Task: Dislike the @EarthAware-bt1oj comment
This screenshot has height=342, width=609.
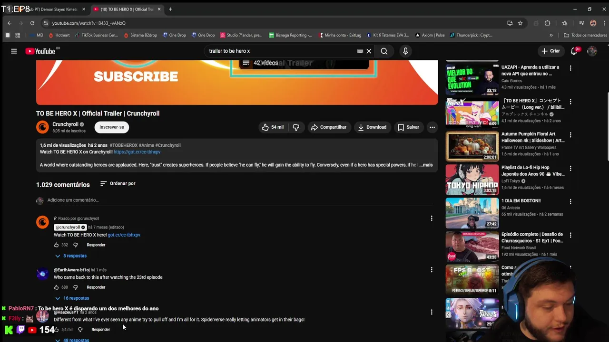Action: click(x=75, y=287)
